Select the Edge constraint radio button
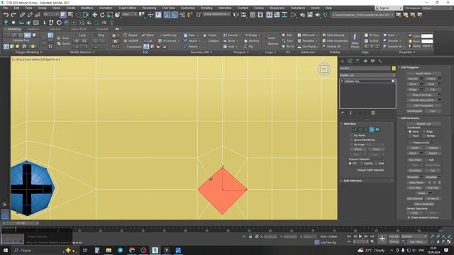 (424, 132)
